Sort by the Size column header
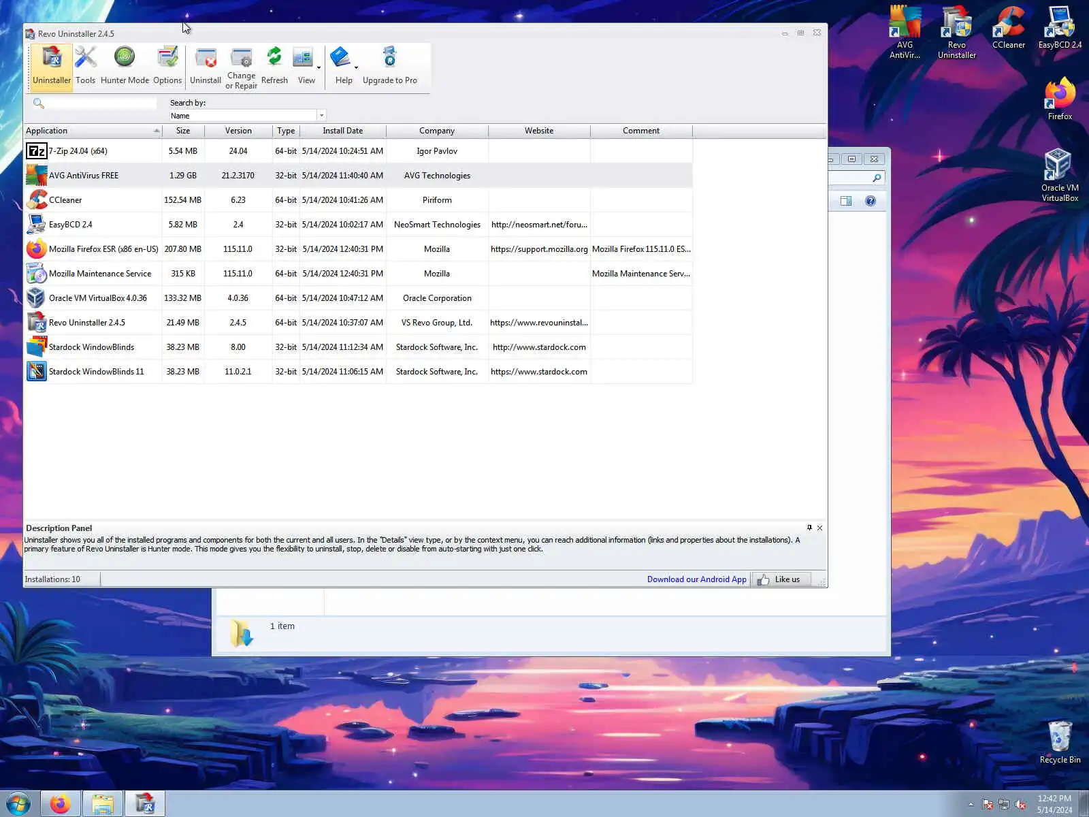The height and width of the screenshot is (817, 1089). tap(183, 131)
